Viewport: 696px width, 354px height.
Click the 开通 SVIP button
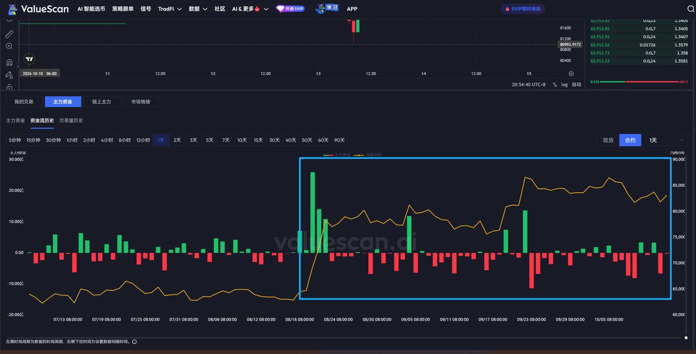(291, 9)
